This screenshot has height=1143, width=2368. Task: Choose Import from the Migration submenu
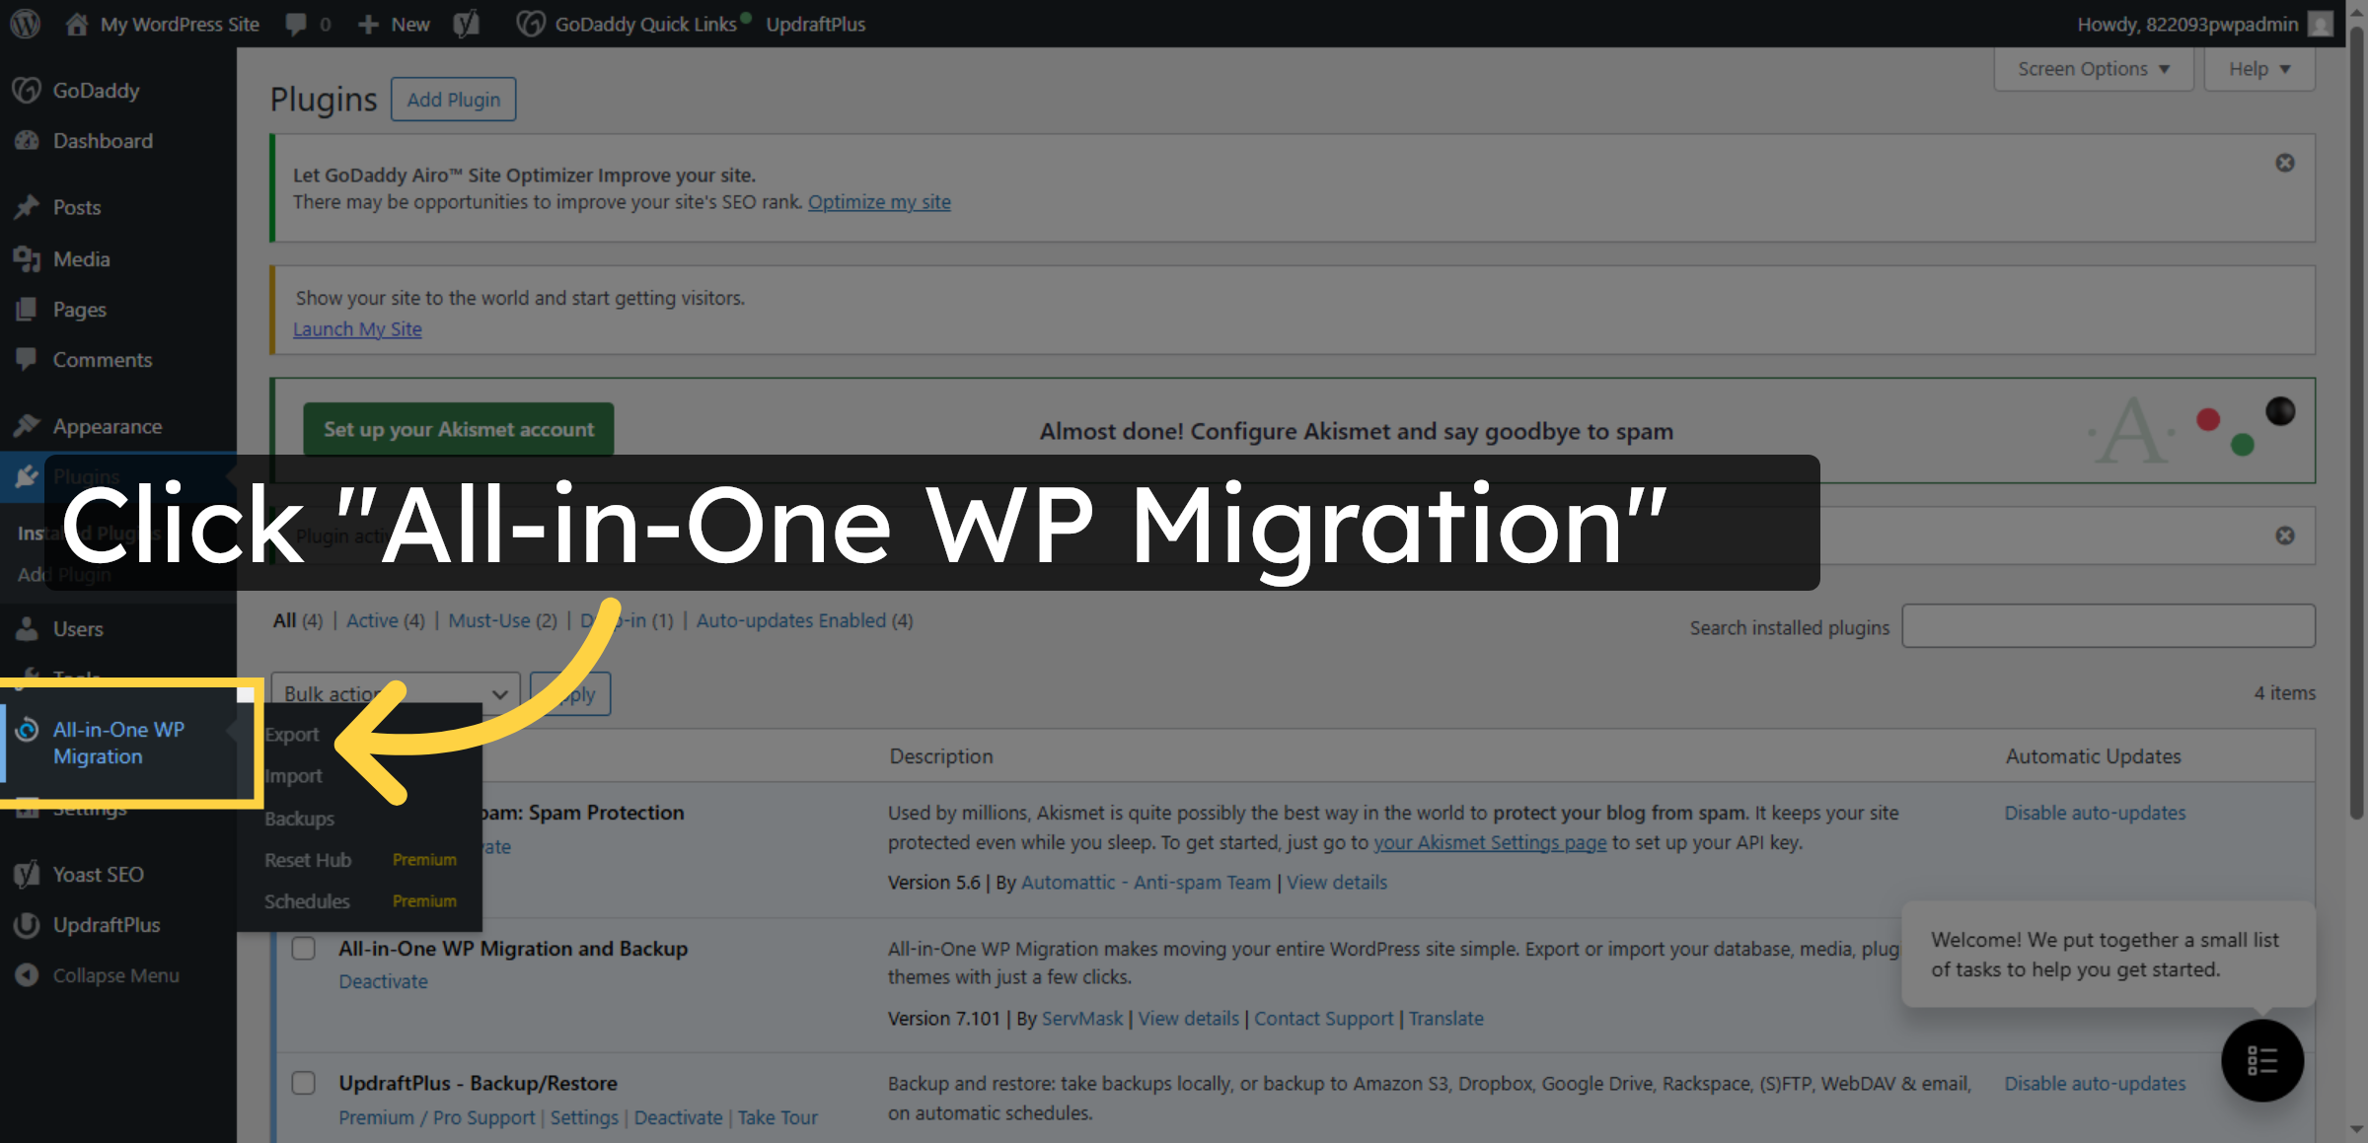[x=293, y=775]
